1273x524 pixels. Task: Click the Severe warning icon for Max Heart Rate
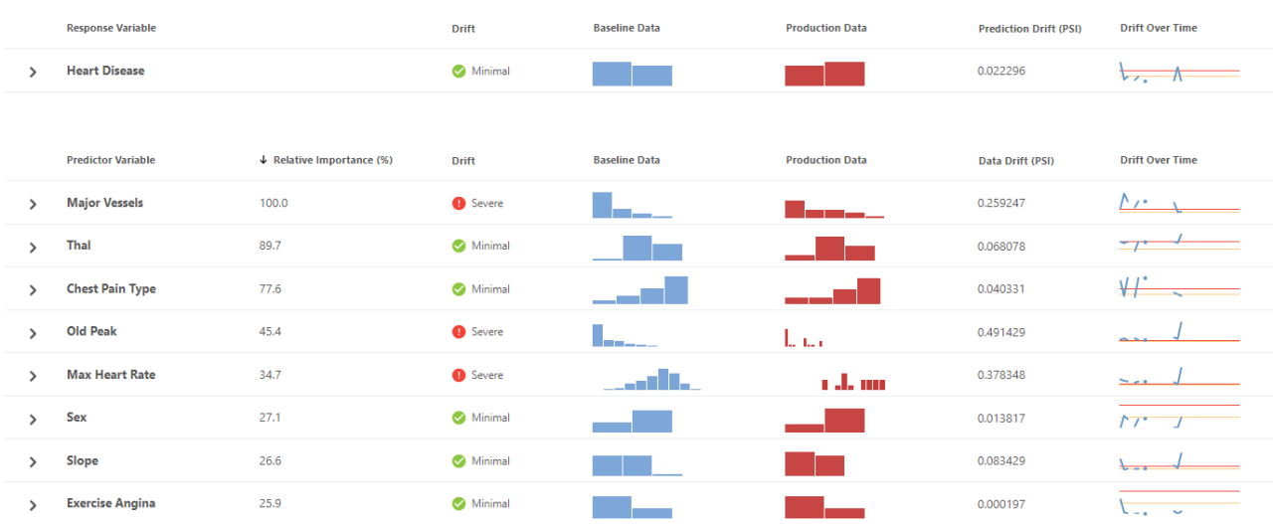click(458, 376)
